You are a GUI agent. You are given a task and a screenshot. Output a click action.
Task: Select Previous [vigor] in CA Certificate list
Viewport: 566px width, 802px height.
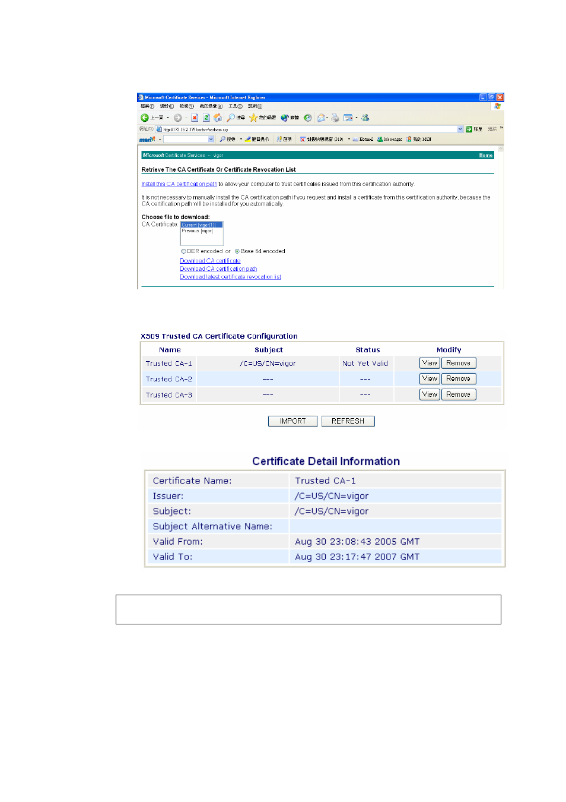[x=198, y=231]
